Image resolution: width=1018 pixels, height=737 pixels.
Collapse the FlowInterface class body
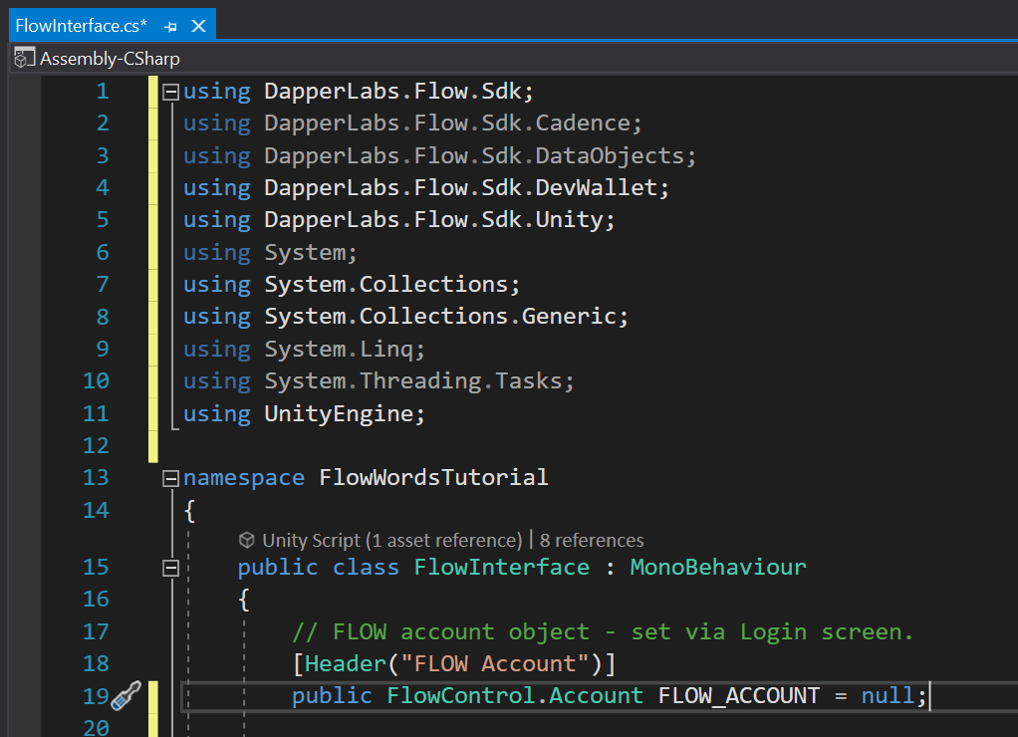point(170,566)
